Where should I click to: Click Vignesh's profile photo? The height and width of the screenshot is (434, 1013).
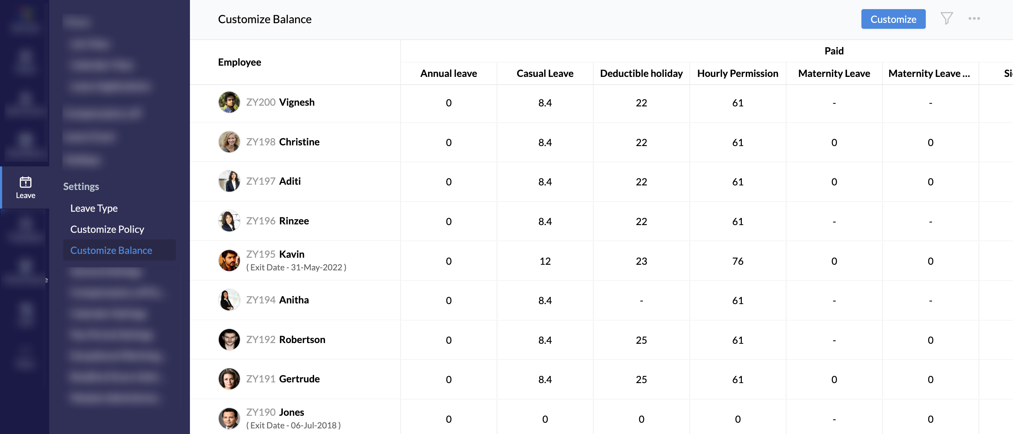(x=229, y=103)
